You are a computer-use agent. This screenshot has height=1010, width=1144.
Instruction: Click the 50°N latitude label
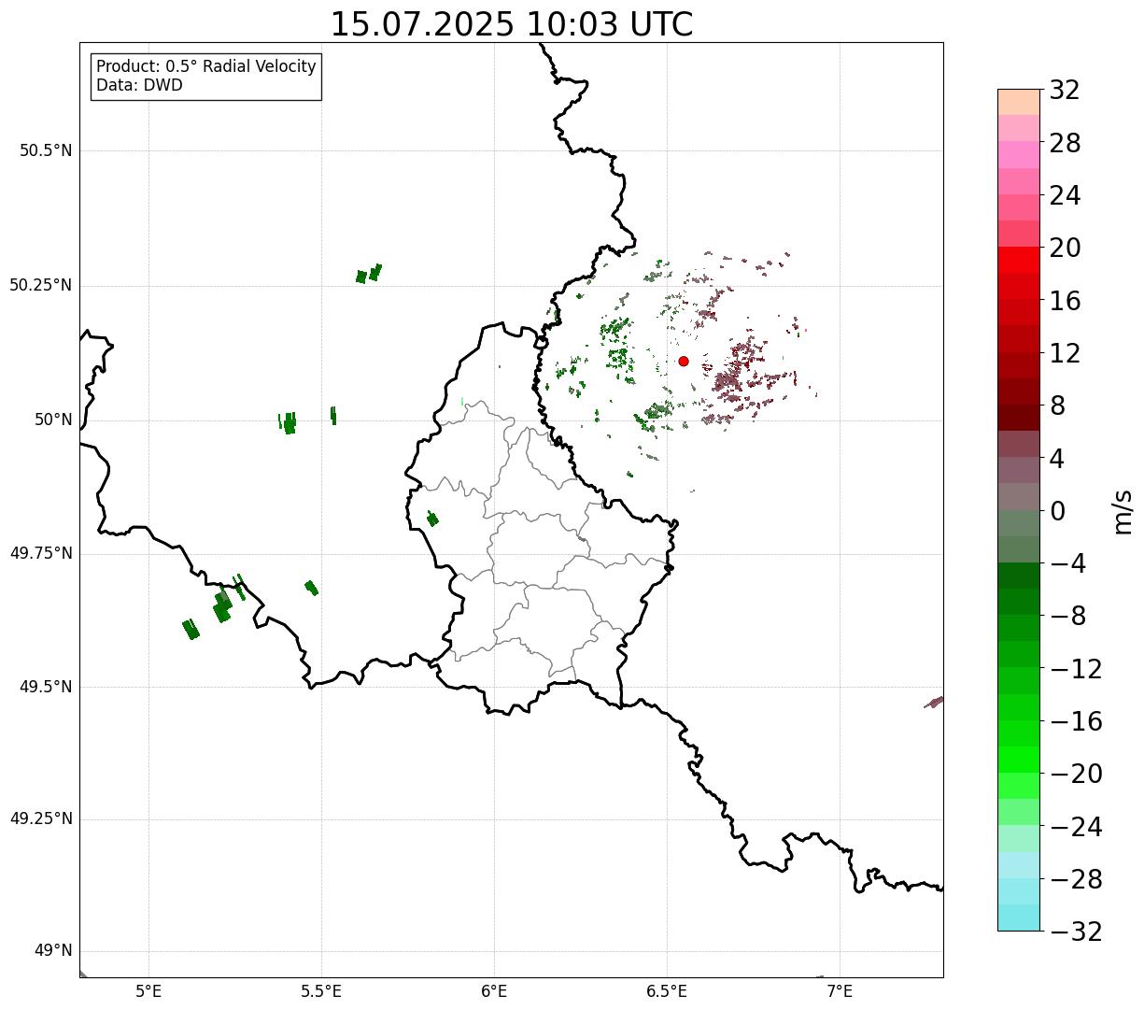(53, 420)
